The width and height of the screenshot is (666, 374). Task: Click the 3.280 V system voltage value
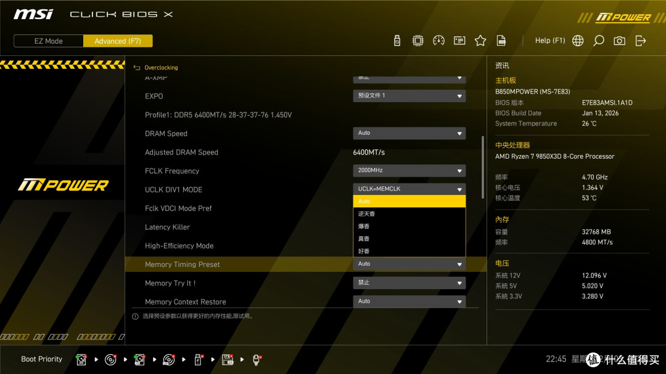coord(593,296)
